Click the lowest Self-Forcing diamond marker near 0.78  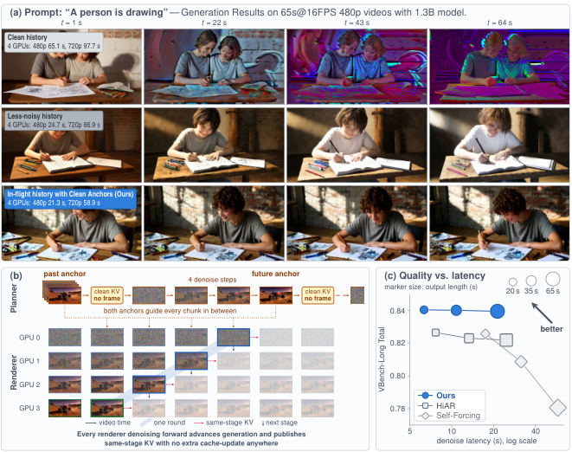click(558, 407)
